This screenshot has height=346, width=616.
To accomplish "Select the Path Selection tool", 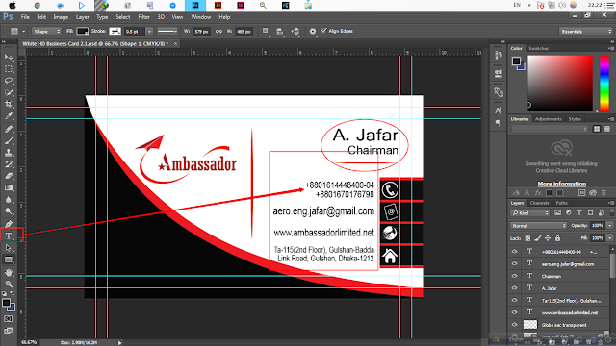I will click(x=9, y=248).
